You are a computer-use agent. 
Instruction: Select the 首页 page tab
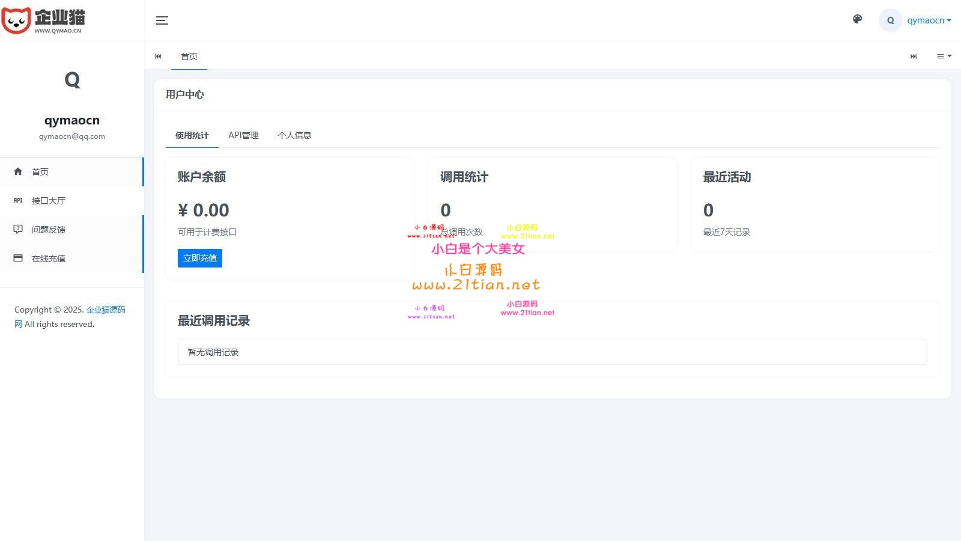[x=189, y=57]
